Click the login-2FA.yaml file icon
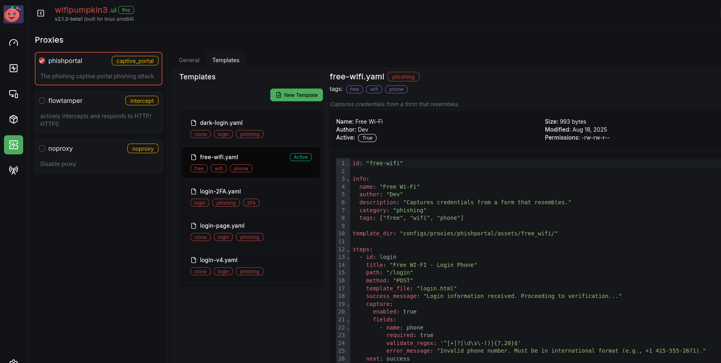The height and width of the screenshot is (363, 721). [194, 191]
